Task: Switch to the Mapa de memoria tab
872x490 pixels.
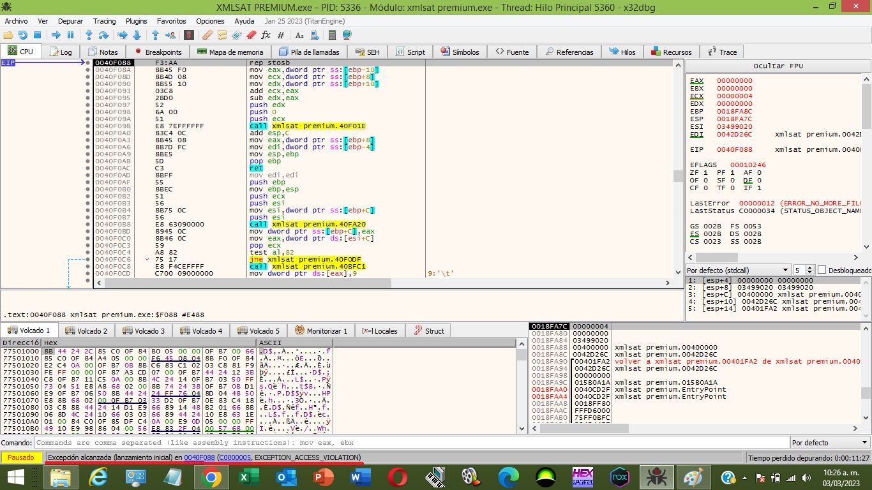Action: point(230,52)
